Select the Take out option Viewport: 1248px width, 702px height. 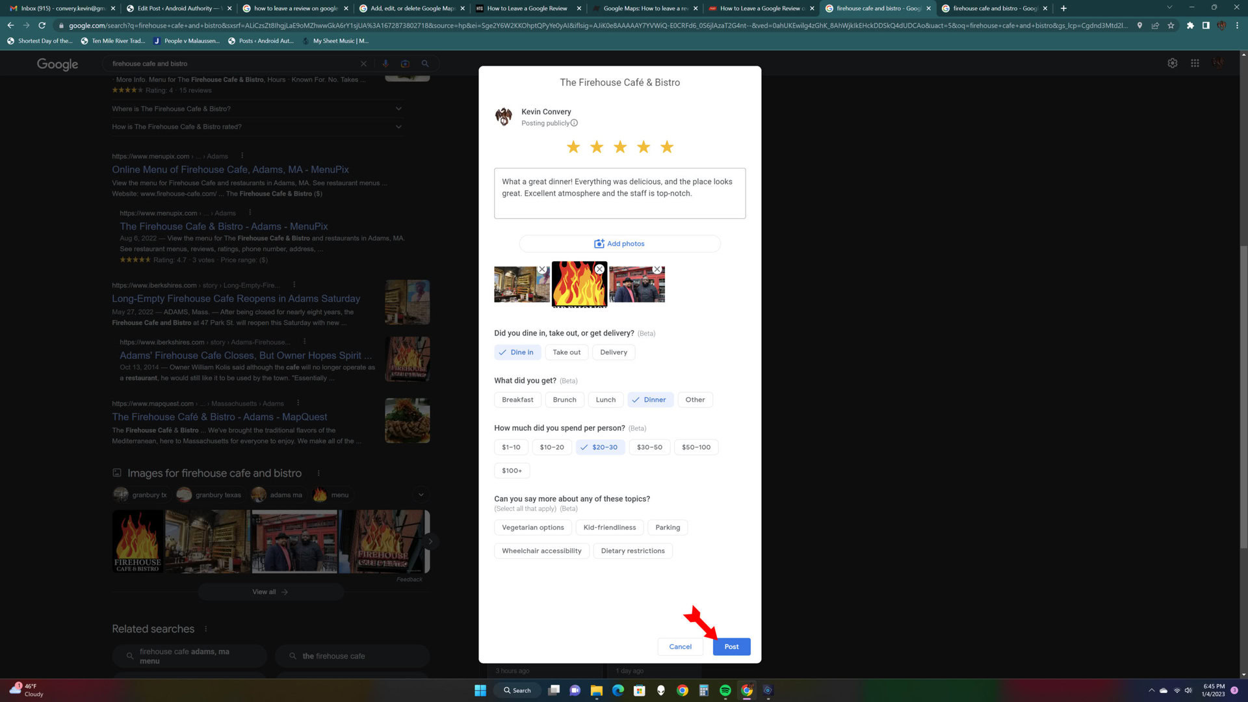[x=566, y=352]
